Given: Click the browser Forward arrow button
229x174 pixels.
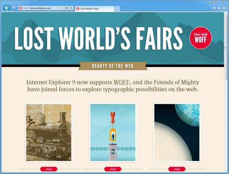Looking at the screenshot, I should tap(14, 8).
